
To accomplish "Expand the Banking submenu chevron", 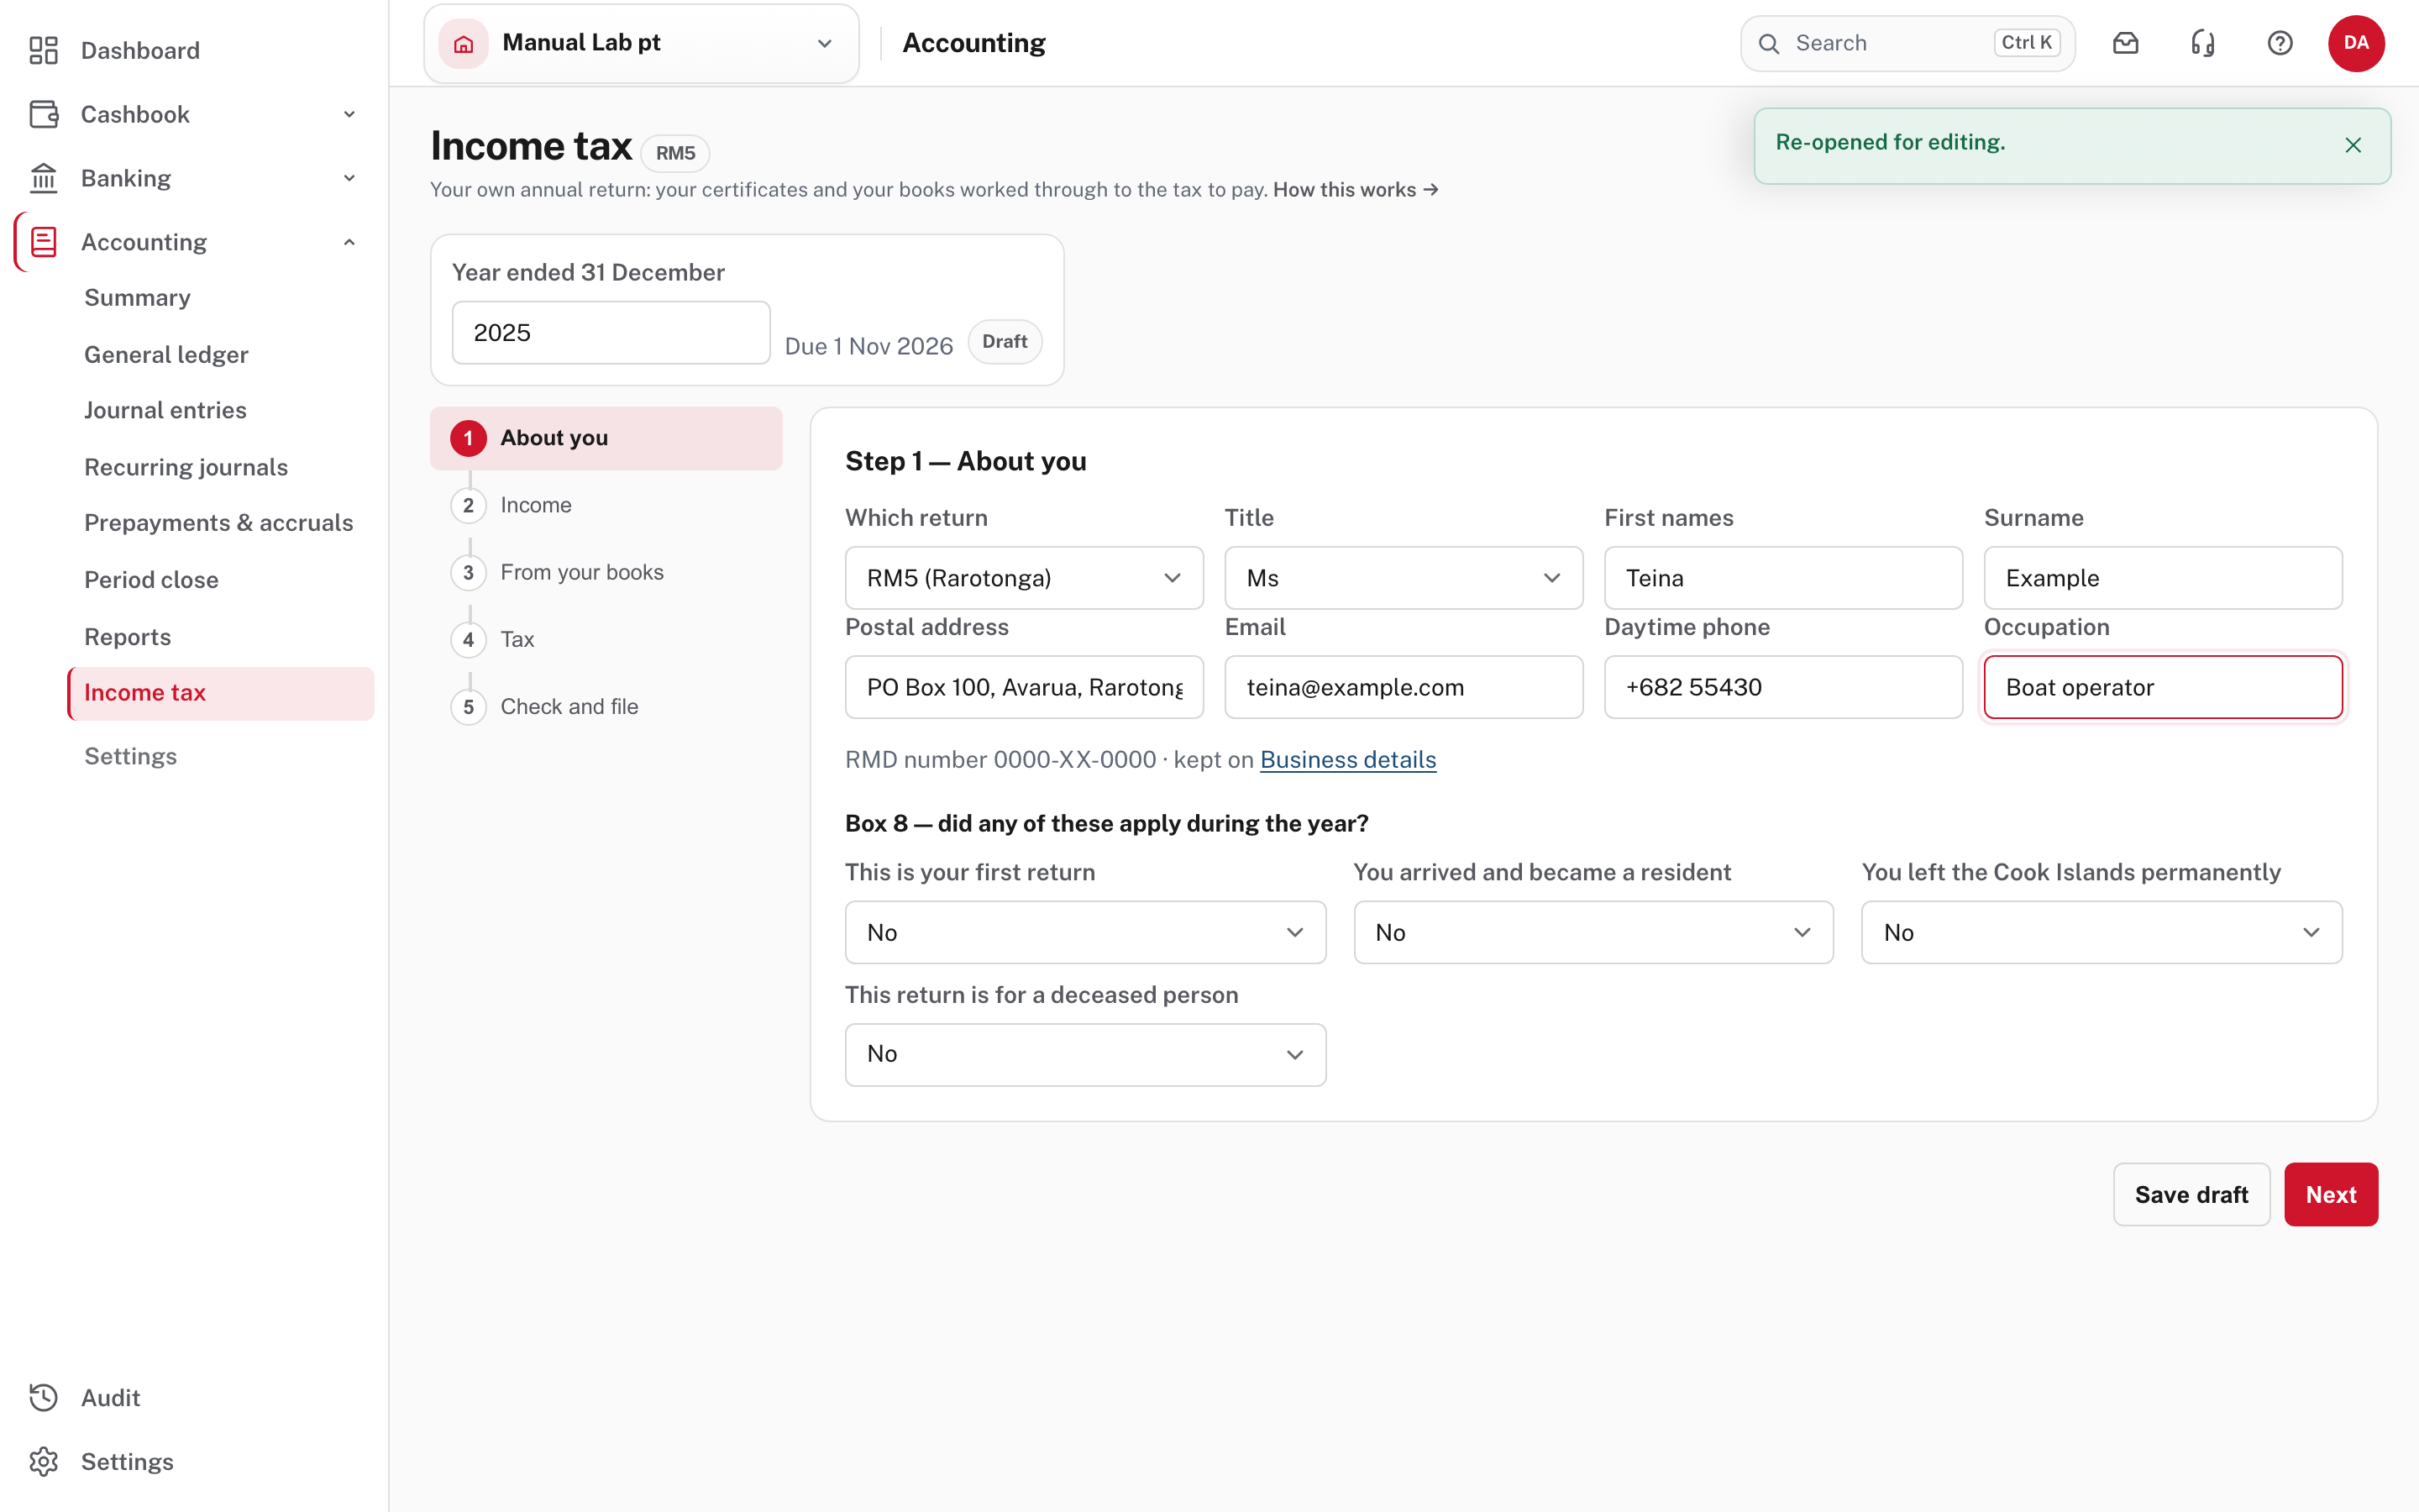I will coord(349,178).
